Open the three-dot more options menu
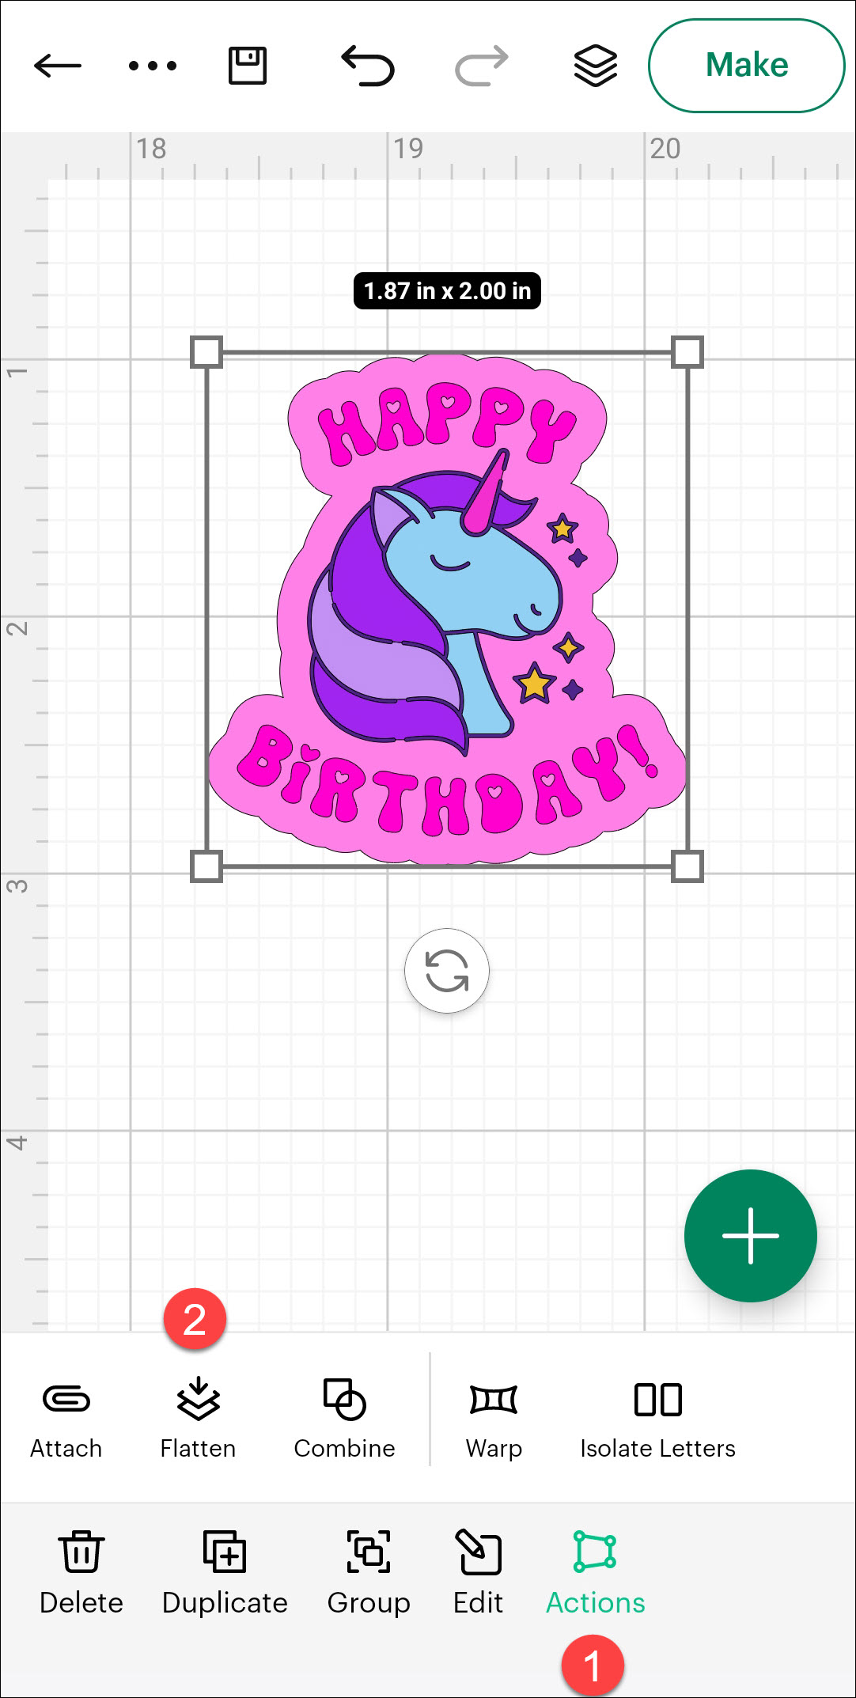 pyautogui.click(x=153, y=66)
